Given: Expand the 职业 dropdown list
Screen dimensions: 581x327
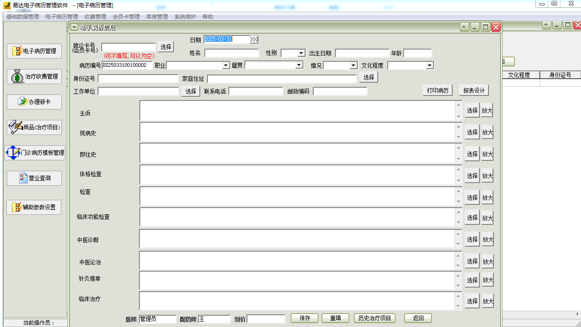Looking at the screenshot, I should tap(226, 65).
